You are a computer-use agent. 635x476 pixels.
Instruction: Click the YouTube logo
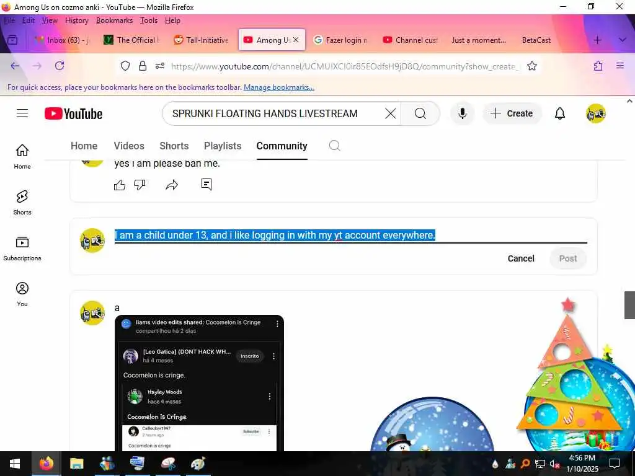click(x=73, y=114)
